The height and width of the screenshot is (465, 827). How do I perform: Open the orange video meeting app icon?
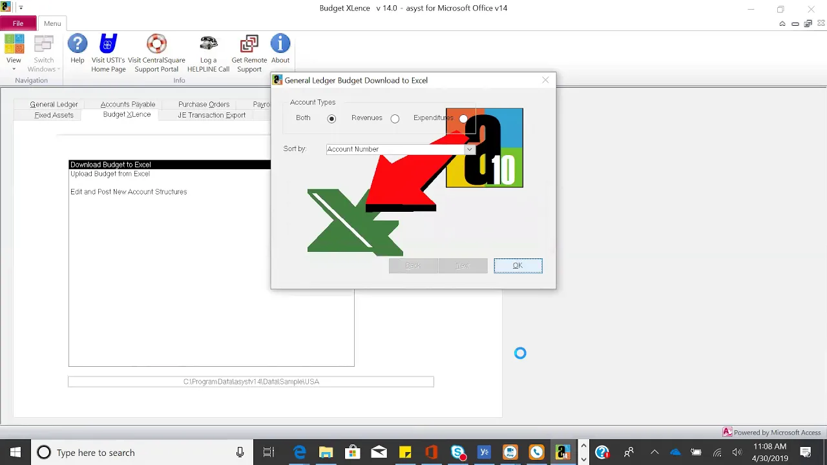(x=510, y=452)
